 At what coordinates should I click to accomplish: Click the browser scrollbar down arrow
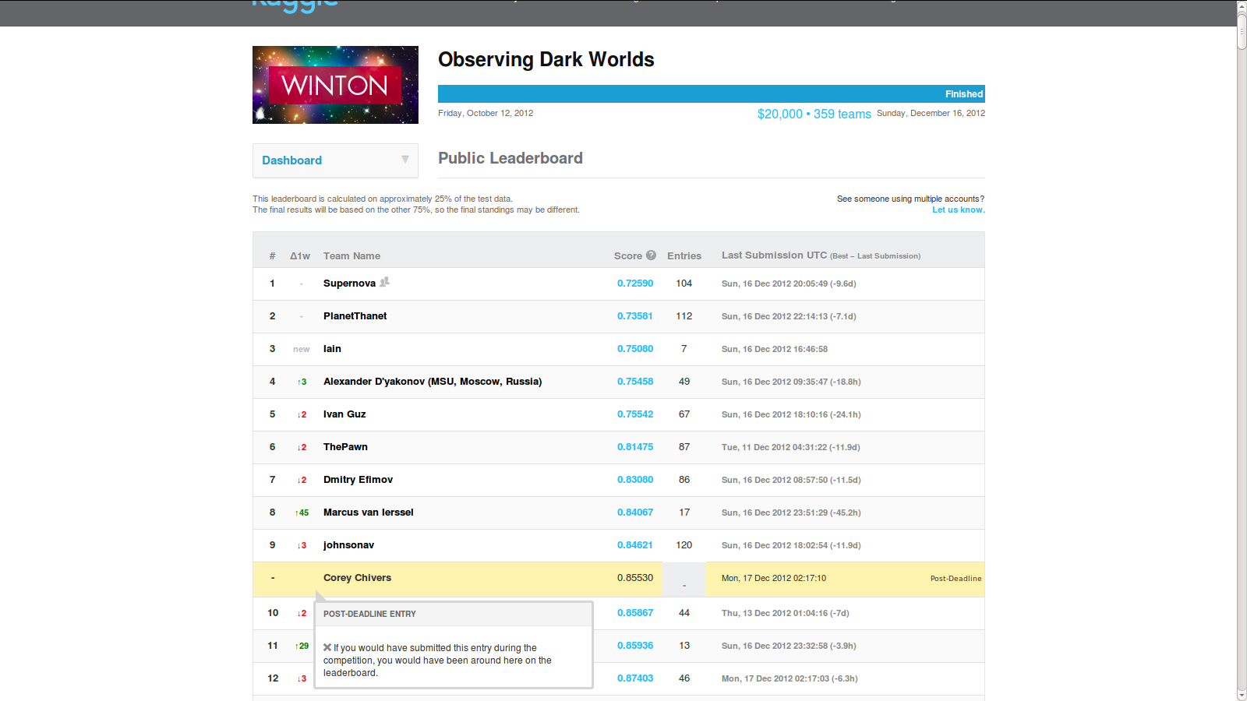pos(1242,695)
